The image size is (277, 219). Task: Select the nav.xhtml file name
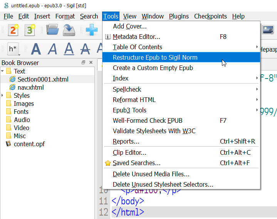pos(30,87)
